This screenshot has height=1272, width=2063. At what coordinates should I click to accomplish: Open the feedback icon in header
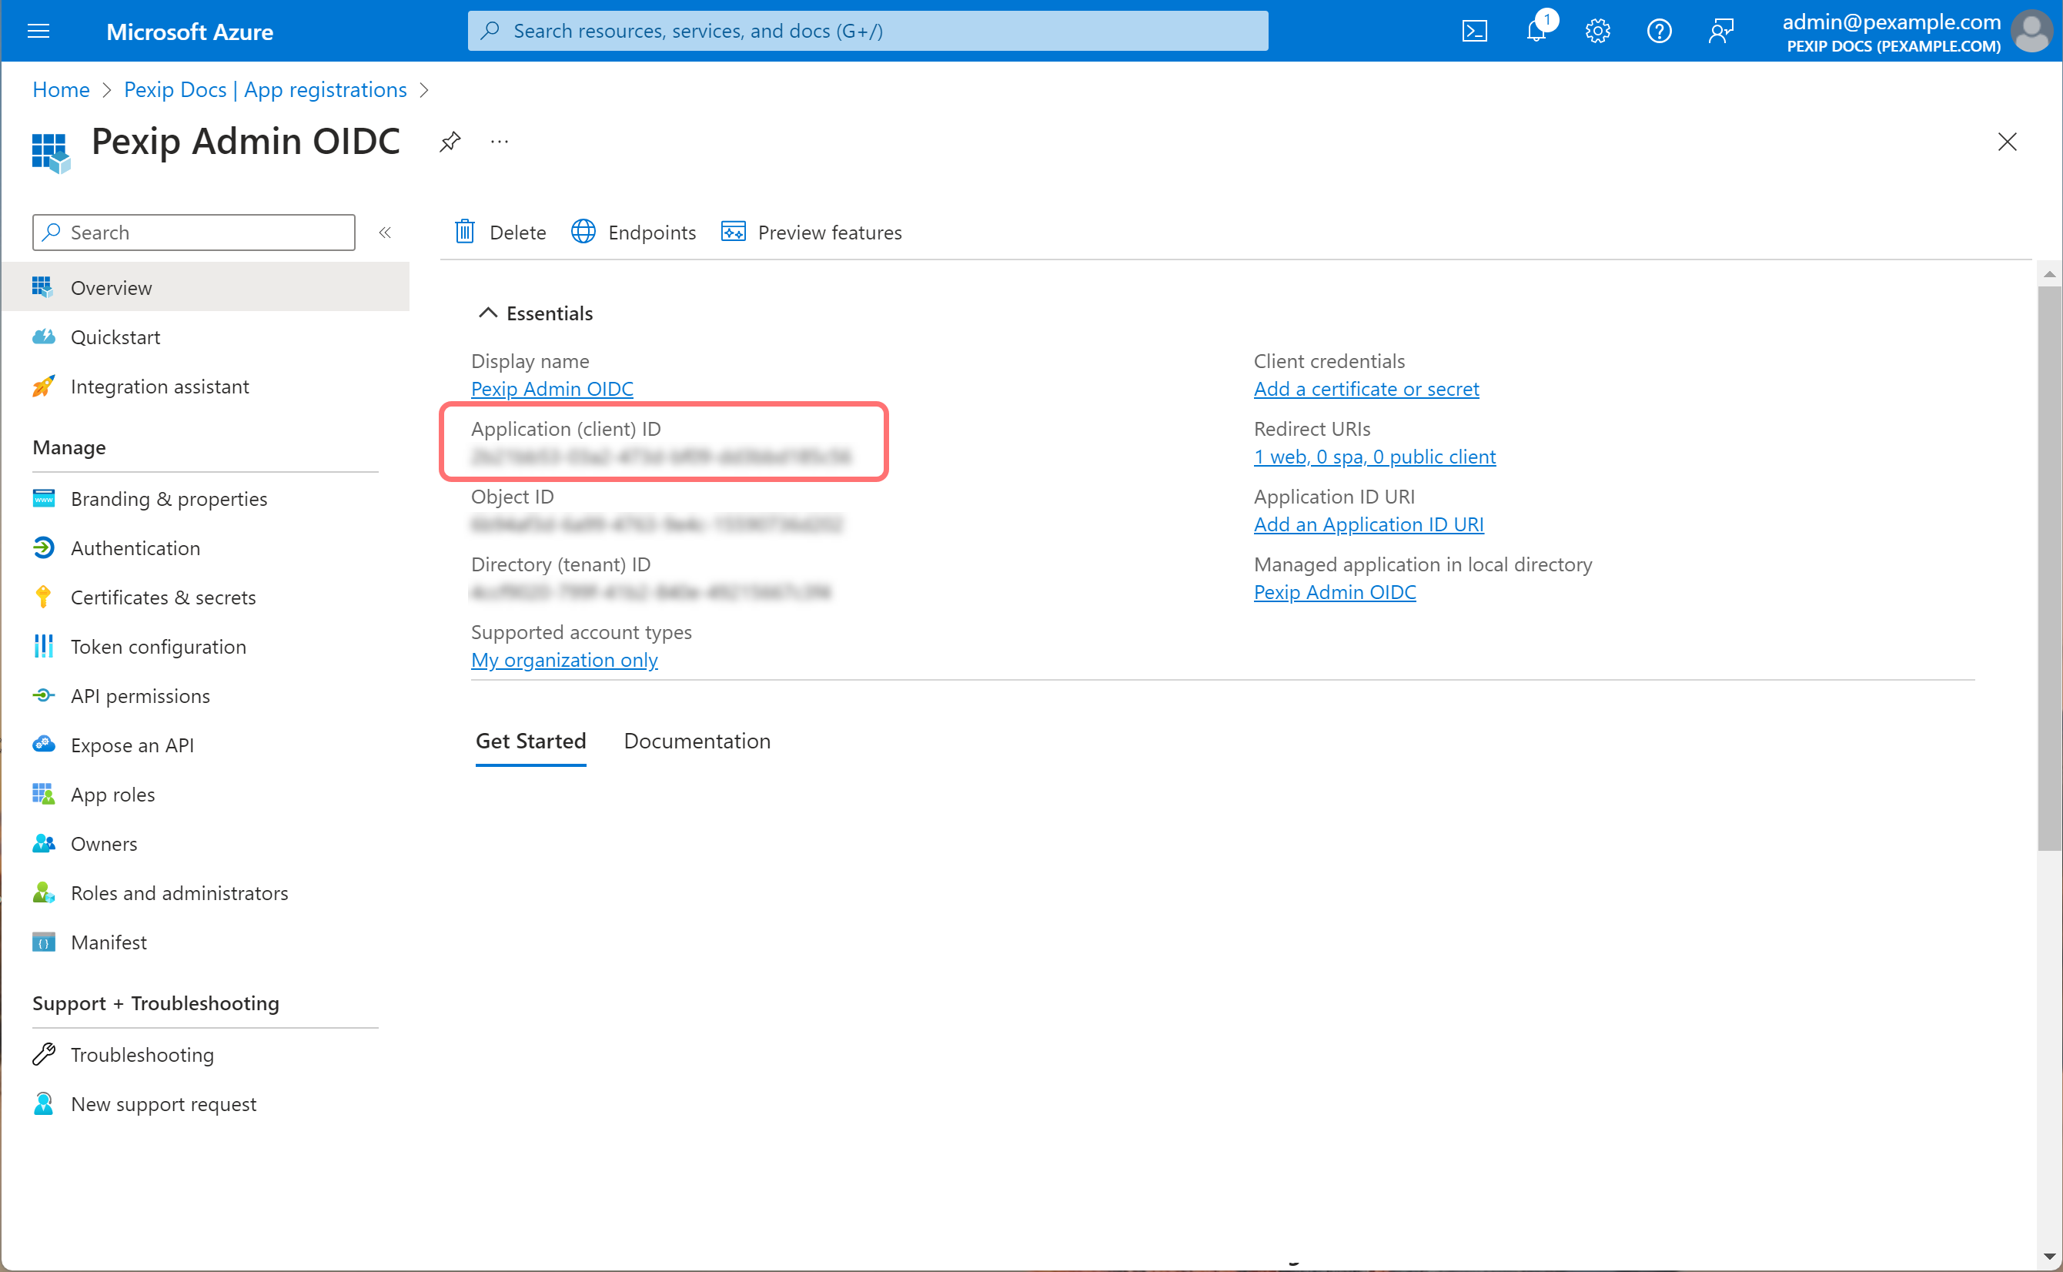click(1720, 31)
